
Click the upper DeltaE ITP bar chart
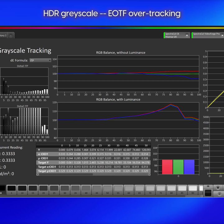24,81
